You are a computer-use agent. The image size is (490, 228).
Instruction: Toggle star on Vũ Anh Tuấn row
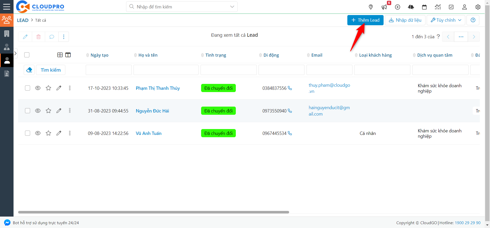tap(48, 133)
